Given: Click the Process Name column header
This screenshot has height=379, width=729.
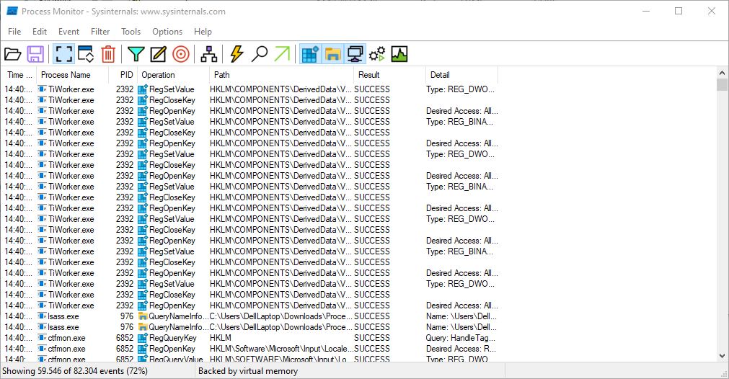Looking at the screenshot, I should pos(73,75).
